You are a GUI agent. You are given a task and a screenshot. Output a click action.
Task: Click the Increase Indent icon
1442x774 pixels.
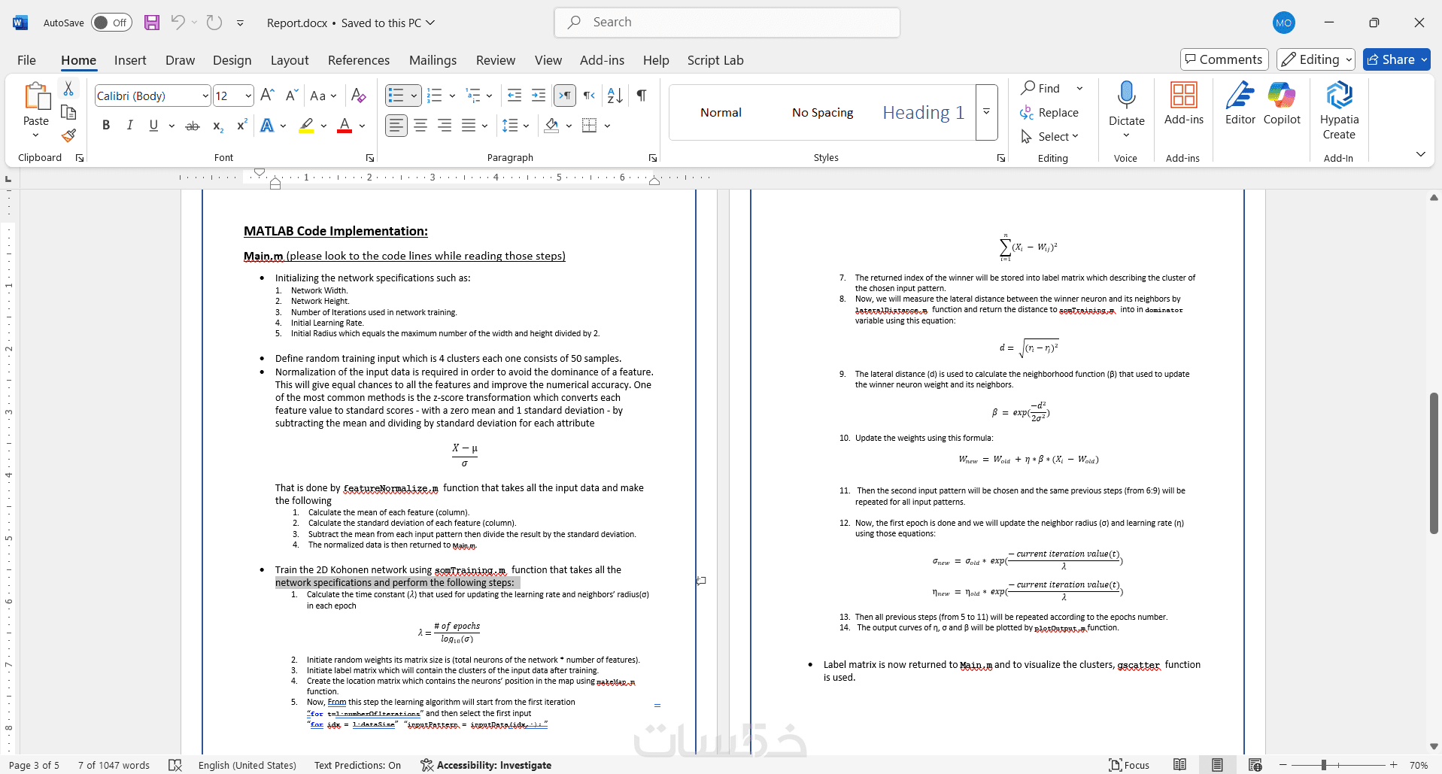539,96
